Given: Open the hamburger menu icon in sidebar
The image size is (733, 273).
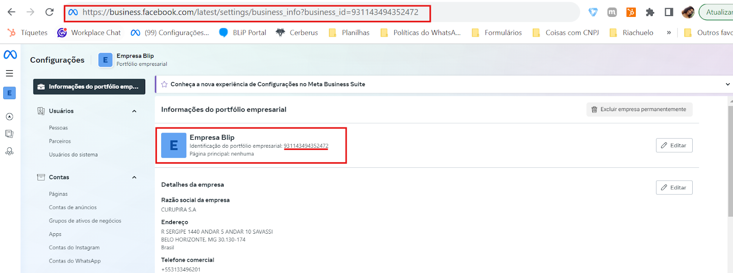Looking at the screenshot, I should (x=10, y=73).
